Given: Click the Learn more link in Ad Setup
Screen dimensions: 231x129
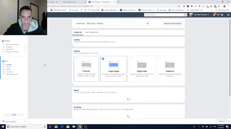Looking at the screenshot, I should pyautogui.click(x=129, y=109).
